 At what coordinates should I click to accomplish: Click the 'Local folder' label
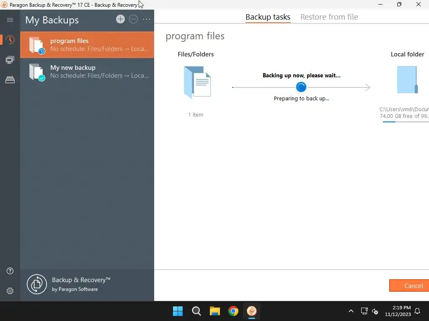coord(407,54)
